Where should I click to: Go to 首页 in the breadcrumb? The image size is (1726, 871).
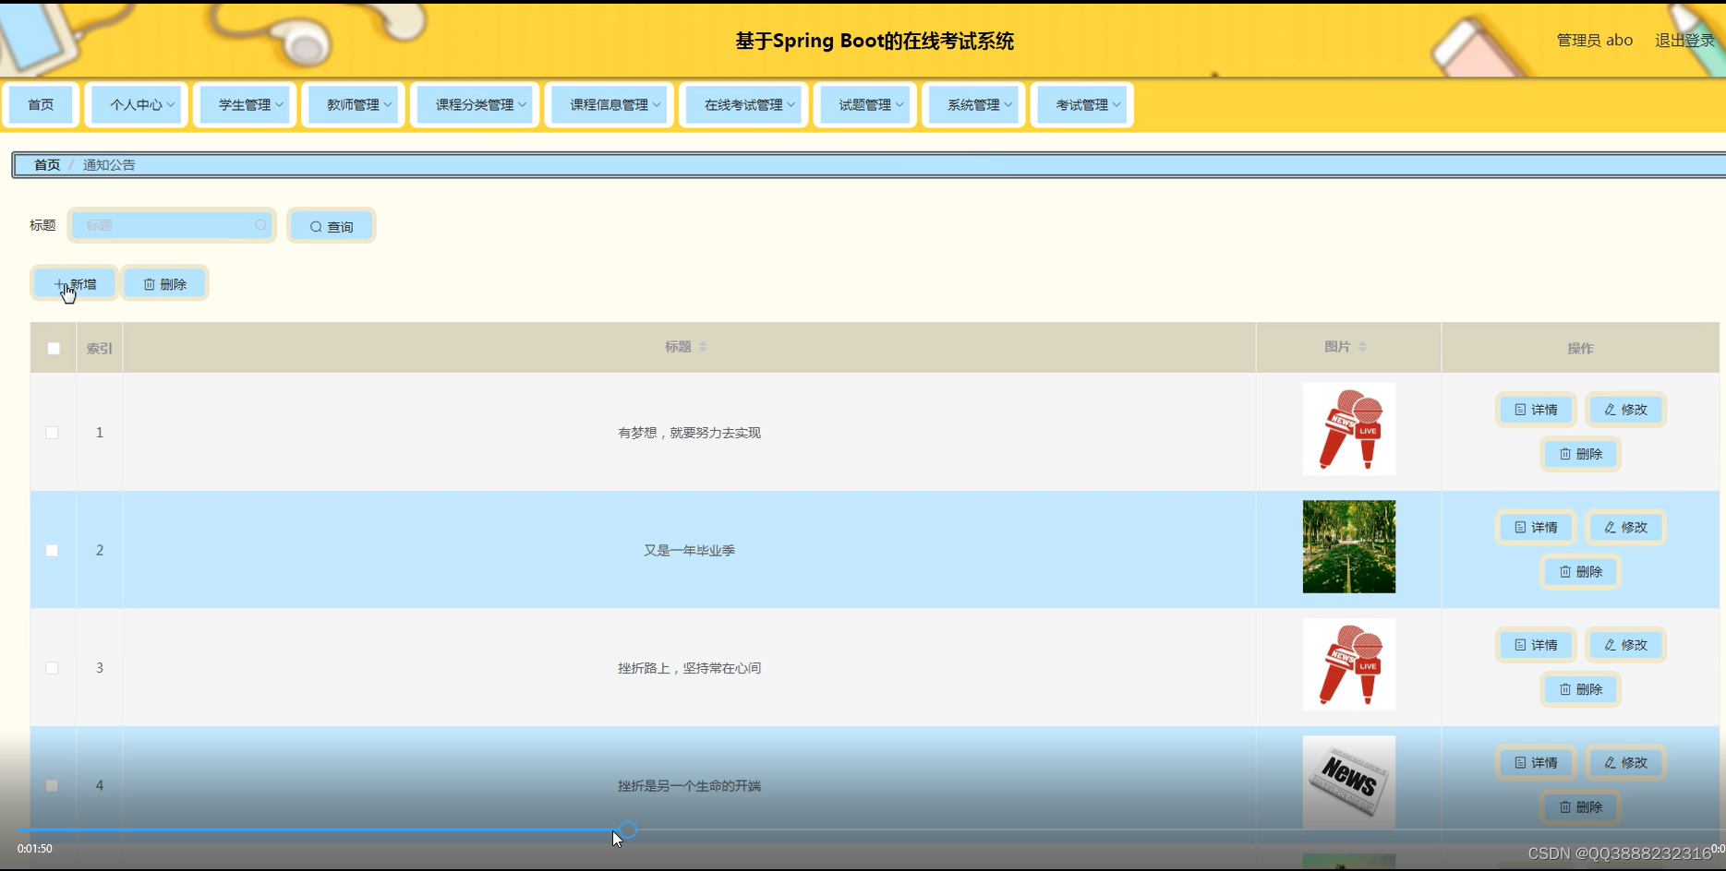[47, 165]
